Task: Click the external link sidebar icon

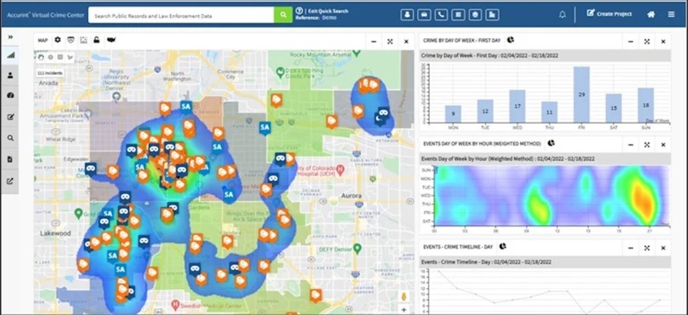Action: pyautogui.click(x=11, y=181)
